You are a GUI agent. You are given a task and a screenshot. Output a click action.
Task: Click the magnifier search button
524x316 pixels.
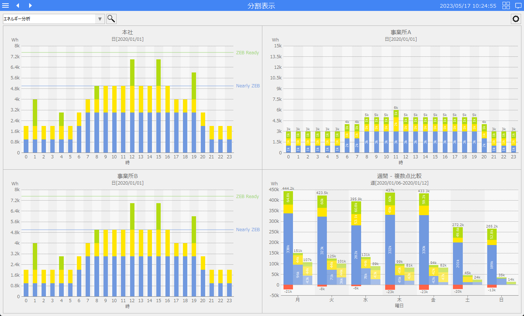pyautogui.click(x=111, y=19)
